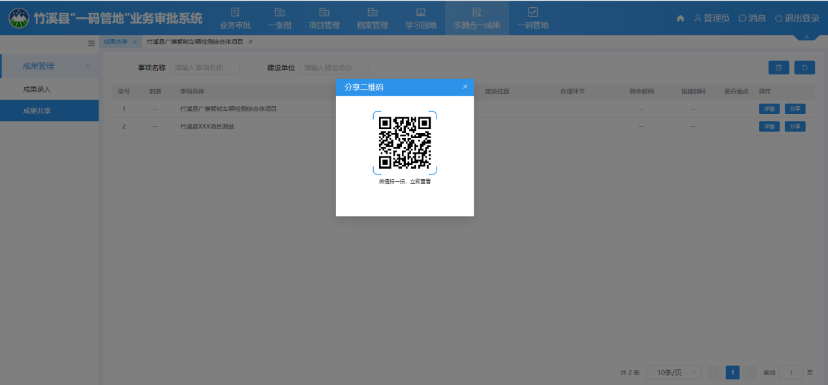Switch to the 竹溪县广澳智能车辆检测综合体项目 tab
This screenshot has width=828, height=385.
click(194, 42)
